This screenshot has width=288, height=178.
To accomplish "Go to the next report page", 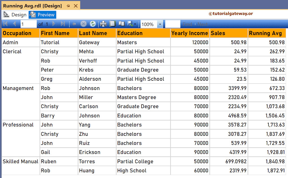I will tap(53, 24).
